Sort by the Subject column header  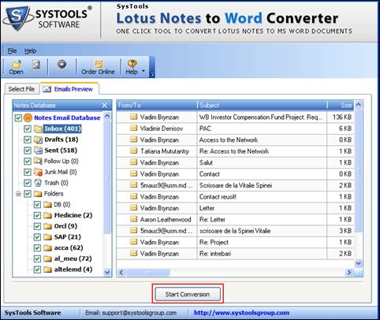[262, 106]
